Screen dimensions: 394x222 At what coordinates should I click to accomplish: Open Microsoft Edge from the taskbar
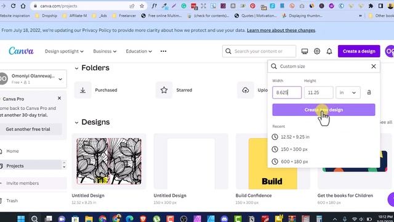(x=129, y=218)
